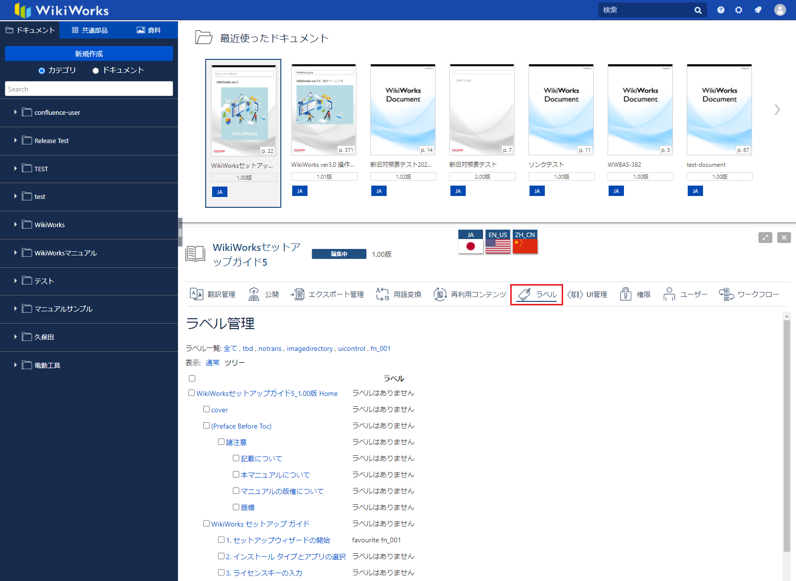Open settings gear icon in header
This screenshot has width=796, height=581.
739,10
